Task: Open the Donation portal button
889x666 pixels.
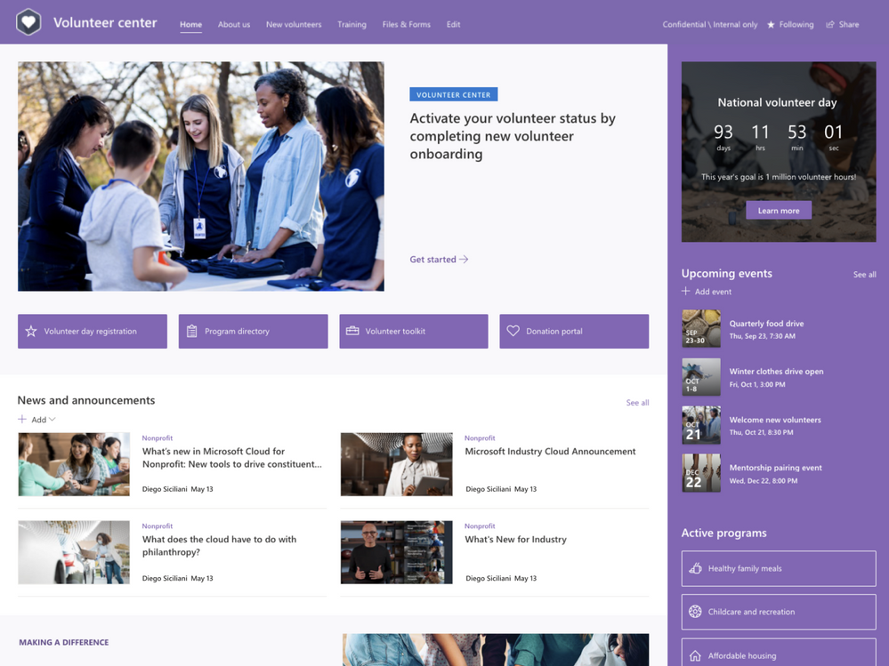Action: point(574,332)
